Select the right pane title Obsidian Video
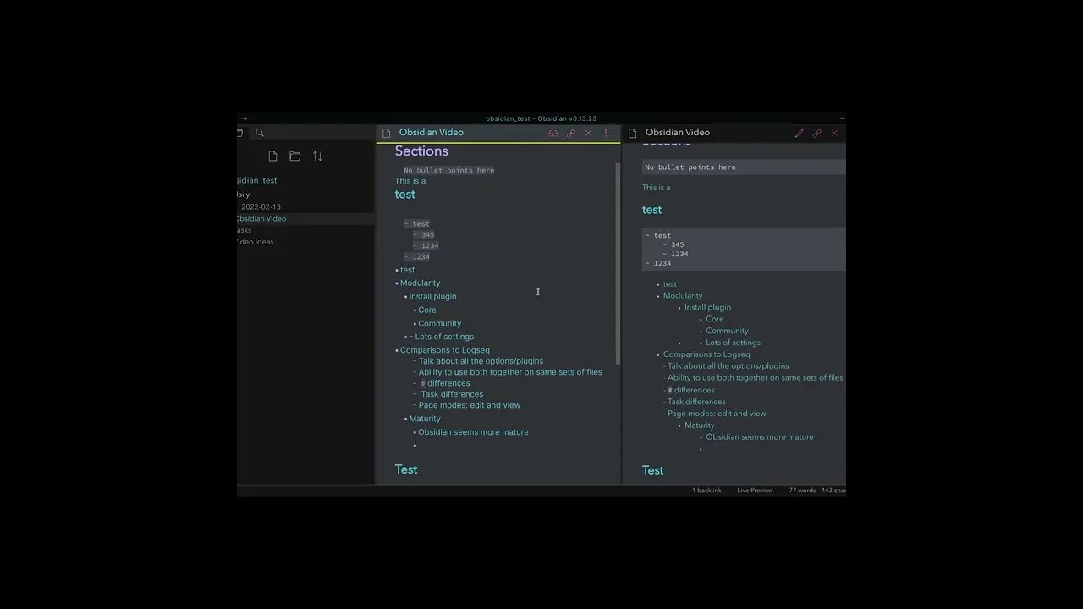The image size is (1083, 609). coord(678,132)
